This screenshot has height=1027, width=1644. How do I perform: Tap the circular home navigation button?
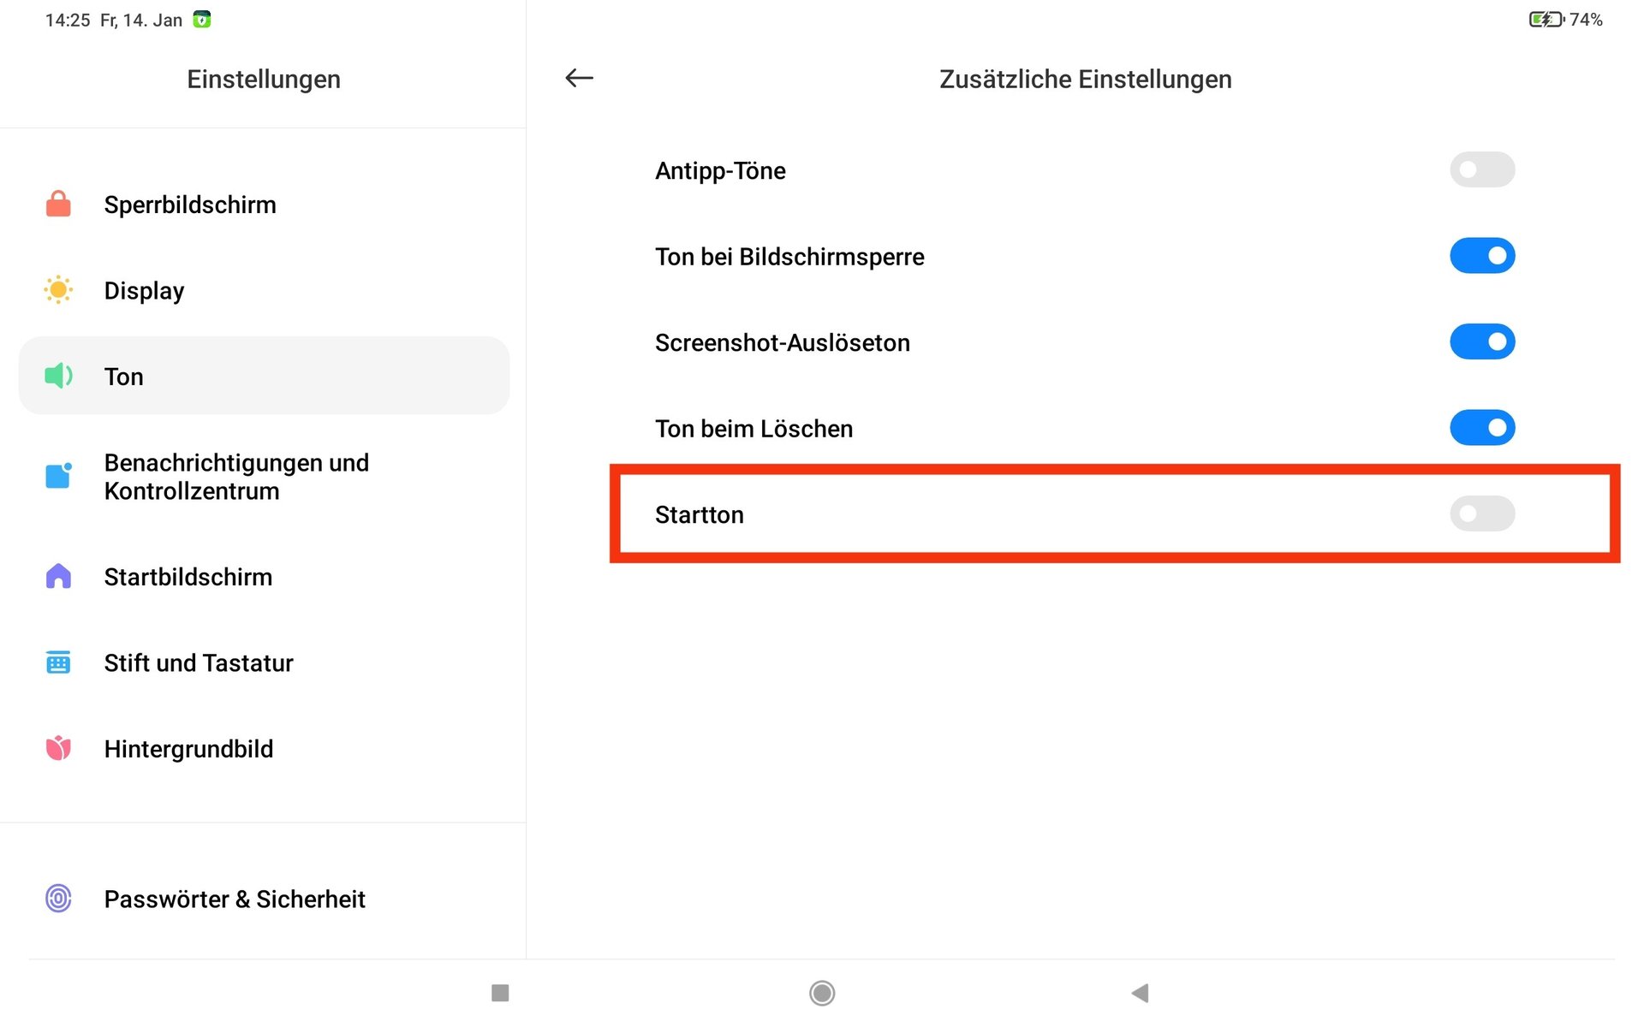[822, 993]
